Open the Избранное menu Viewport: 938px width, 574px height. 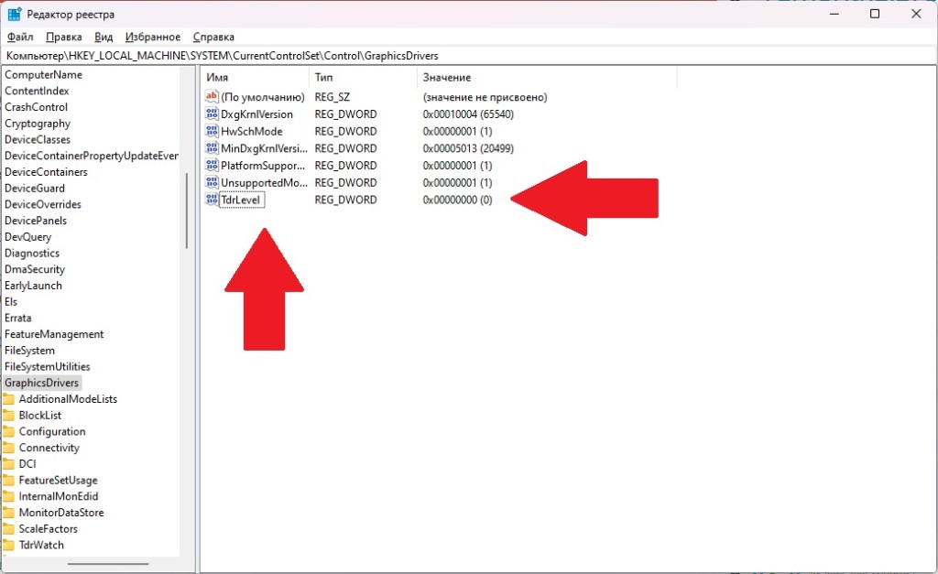click(153, 37)
